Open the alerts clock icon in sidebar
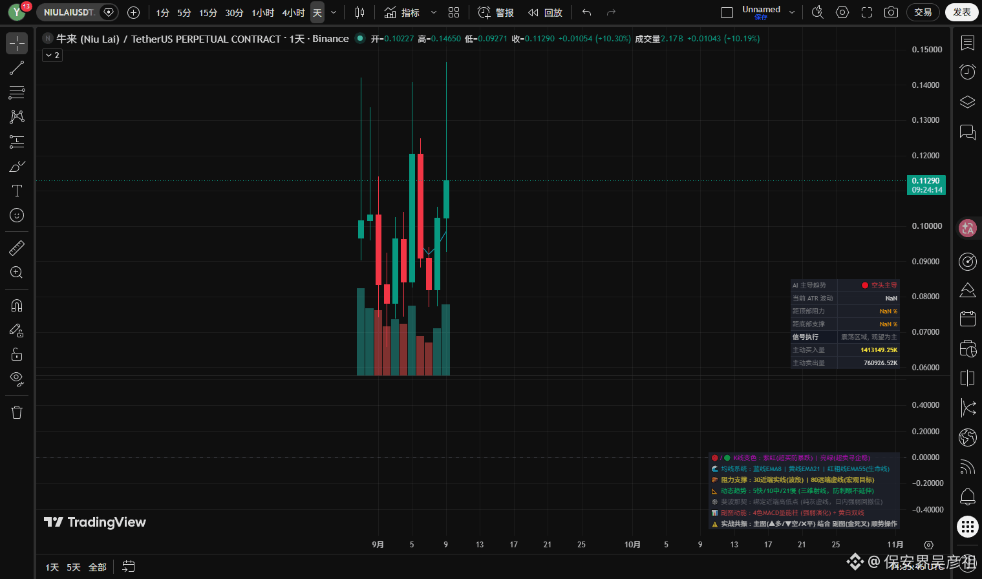982x579 pixels. pyautogui.click(x=968, y=72)
